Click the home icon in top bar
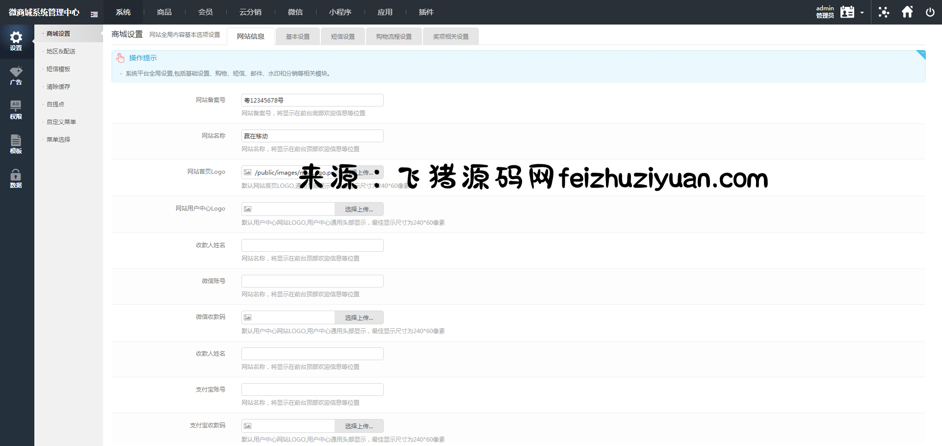 (907, 12)
